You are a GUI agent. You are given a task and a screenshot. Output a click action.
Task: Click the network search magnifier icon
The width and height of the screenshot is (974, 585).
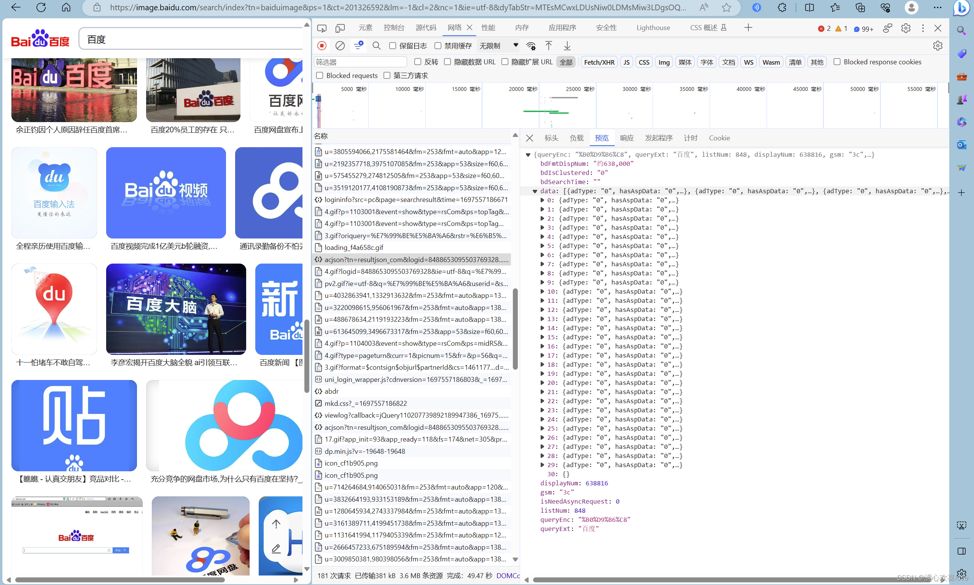coord(377,46)
